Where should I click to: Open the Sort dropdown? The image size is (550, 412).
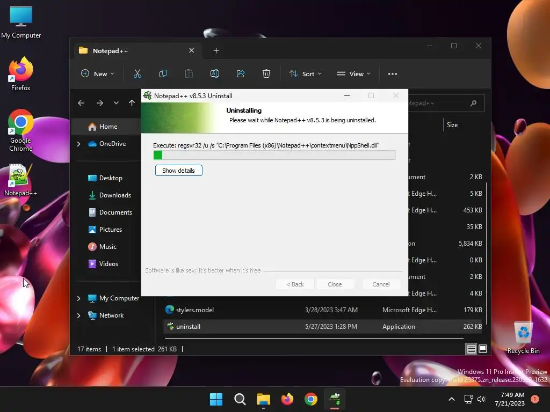305,73
